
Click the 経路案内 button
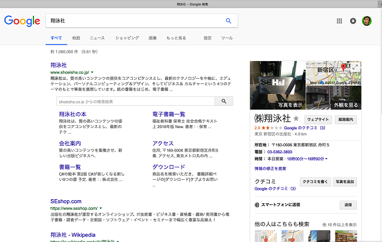click(346, 120)
